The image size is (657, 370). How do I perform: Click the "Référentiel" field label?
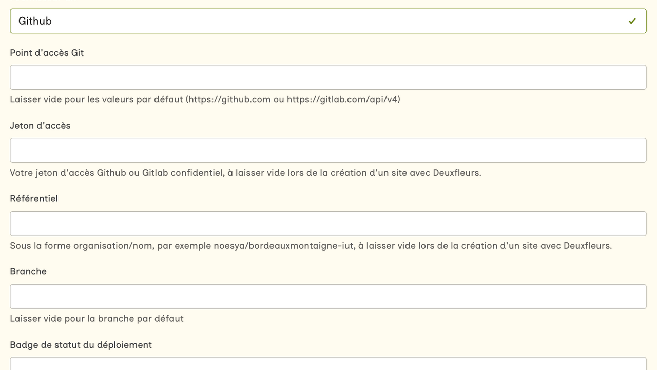(34, 198)
